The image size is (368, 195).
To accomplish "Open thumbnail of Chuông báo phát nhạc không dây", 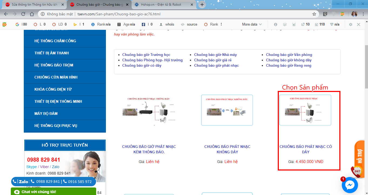I will point(227,110).
